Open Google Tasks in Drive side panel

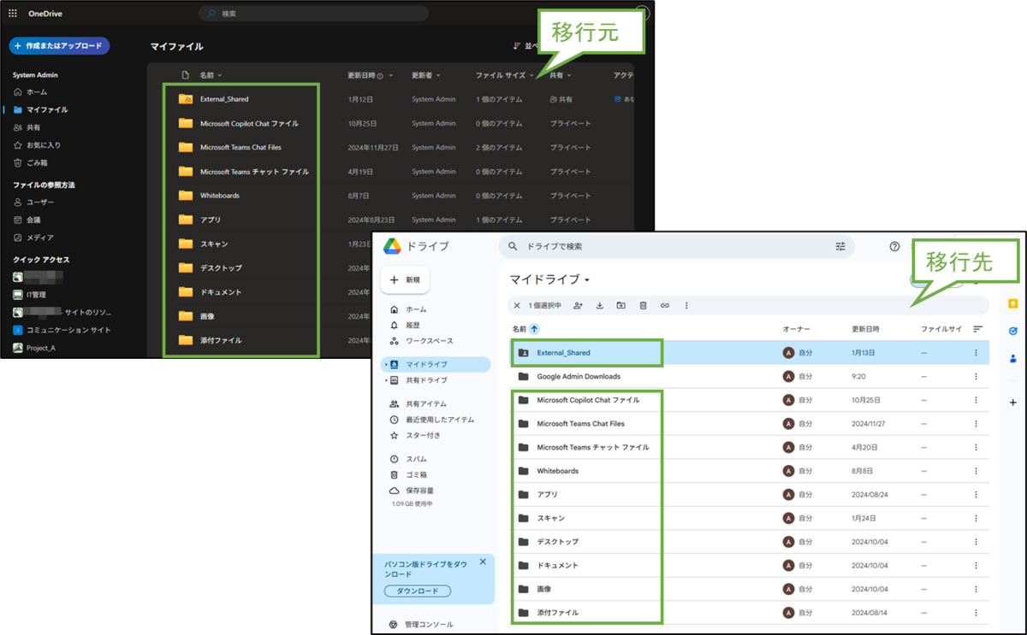click(1013, 331)
